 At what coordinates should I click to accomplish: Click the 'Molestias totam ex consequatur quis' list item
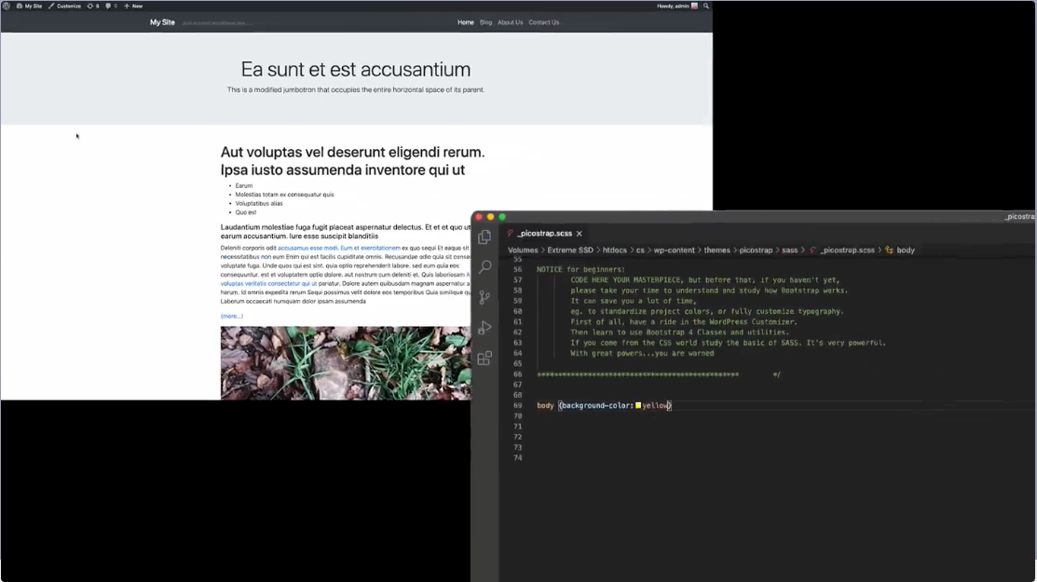click(x=284, y=195)
